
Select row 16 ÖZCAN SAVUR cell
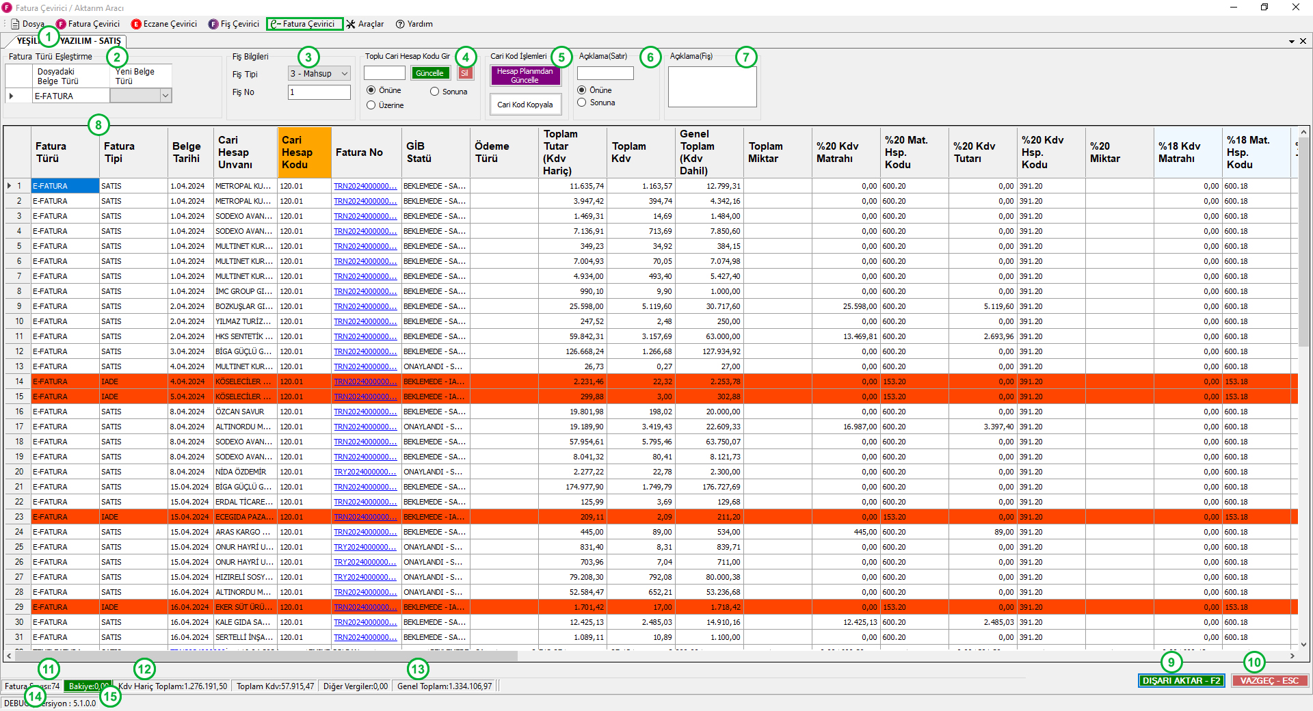pyautogui.click(x=245, y=412)
